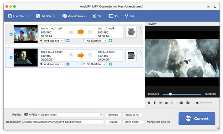Click the output name test1...1.mp4

pos(106,52)
